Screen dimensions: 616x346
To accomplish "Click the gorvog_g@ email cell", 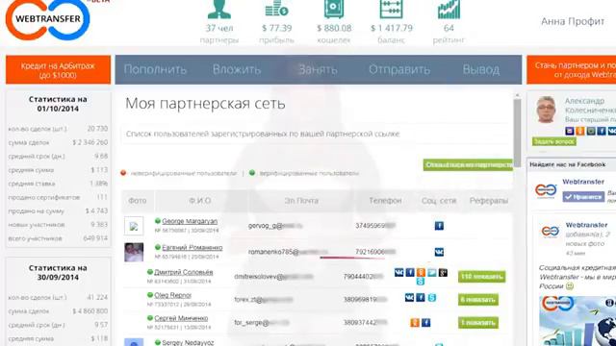I will 275,226.
